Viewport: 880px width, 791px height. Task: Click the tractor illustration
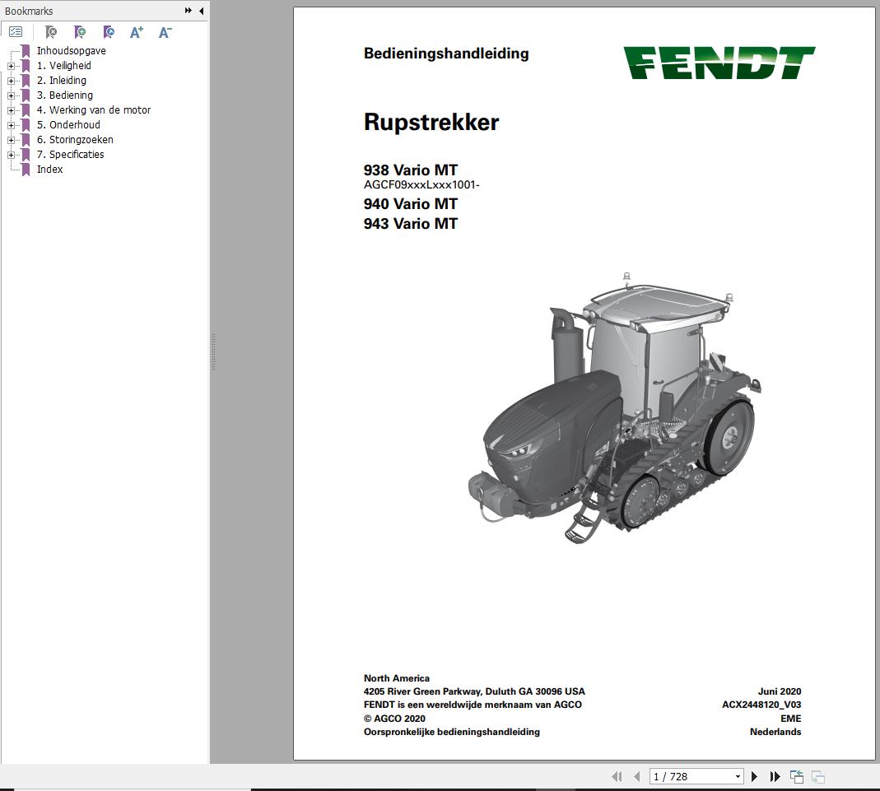tap(615, 407)
